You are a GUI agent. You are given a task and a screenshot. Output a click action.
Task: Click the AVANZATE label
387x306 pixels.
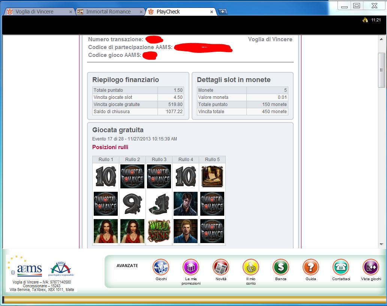pyautogui.click(x=127, y=266)
